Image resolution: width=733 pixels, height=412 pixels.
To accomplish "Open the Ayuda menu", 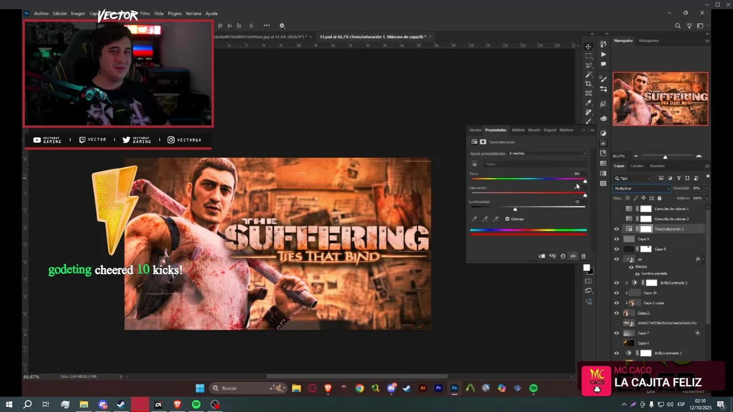I will pos(211,13).
